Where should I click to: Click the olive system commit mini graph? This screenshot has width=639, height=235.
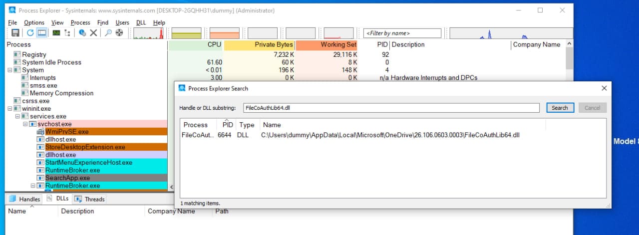point(186,33)
